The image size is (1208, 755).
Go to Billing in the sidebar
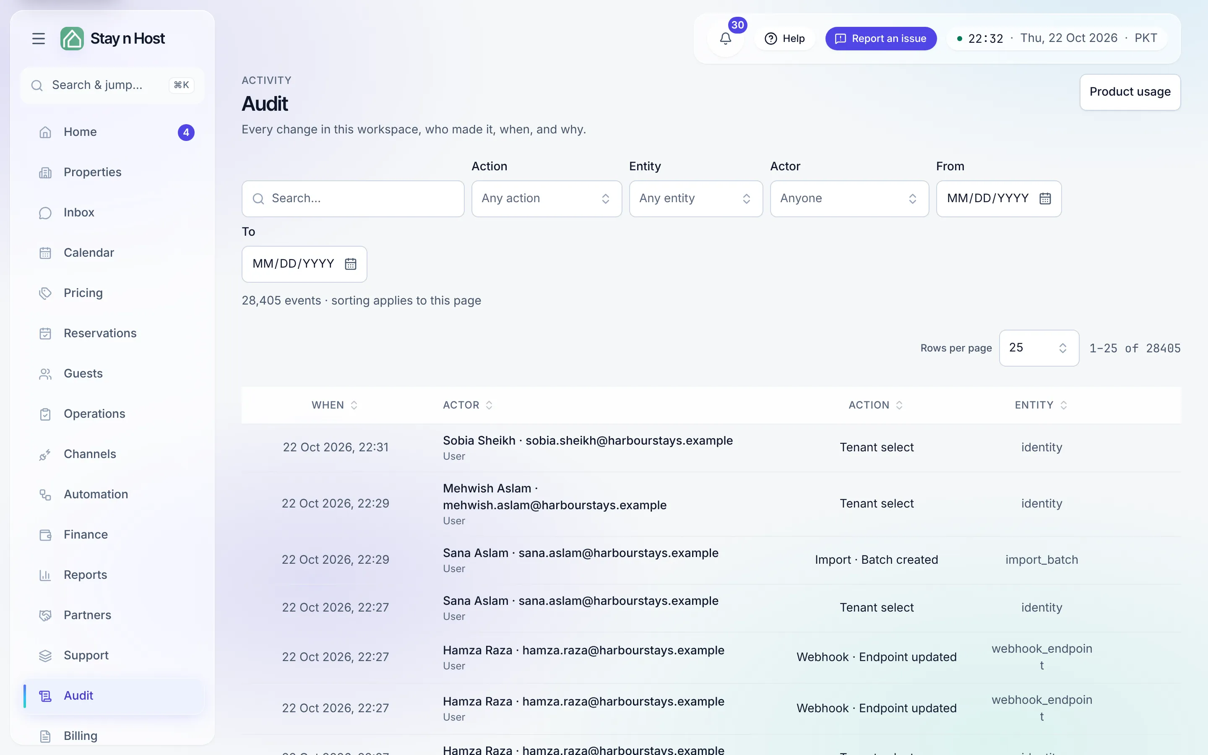113,736
